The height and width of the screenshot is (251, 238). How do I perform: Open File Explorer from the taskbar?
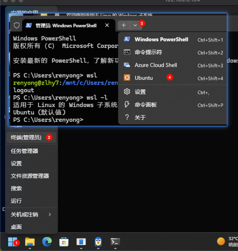tap(30, 242)
